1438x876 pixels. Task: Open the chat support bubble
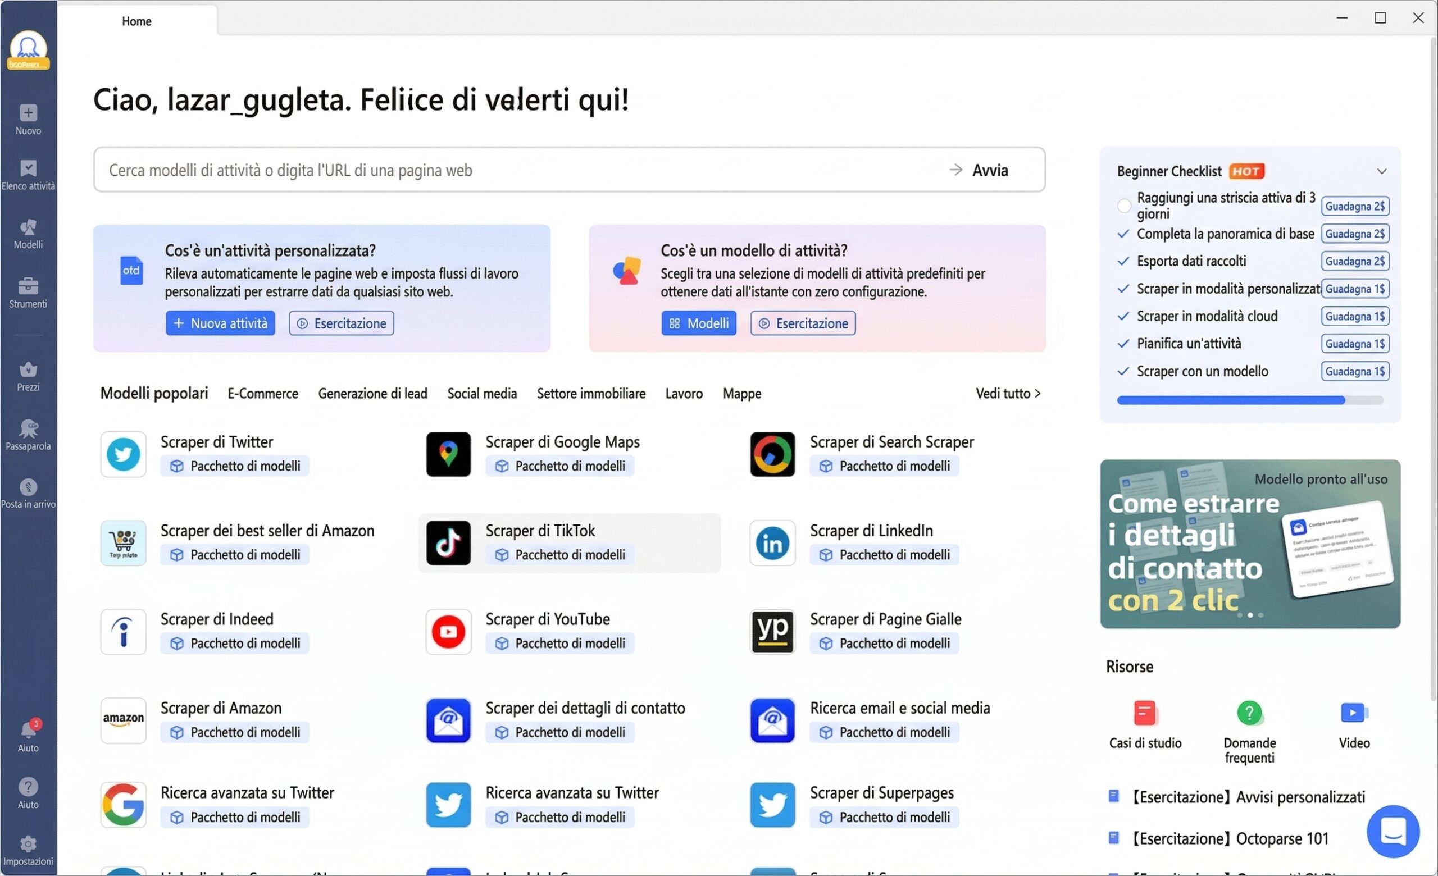(1394, 832)
